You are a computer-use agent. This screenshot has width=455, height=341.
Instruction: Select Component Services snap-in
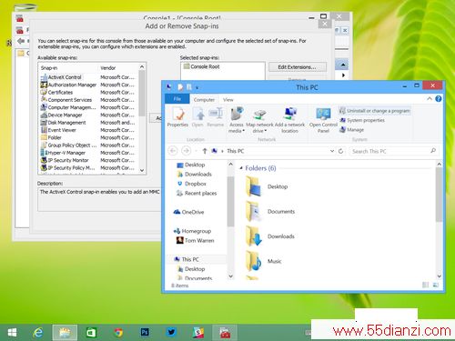point(66,100)
